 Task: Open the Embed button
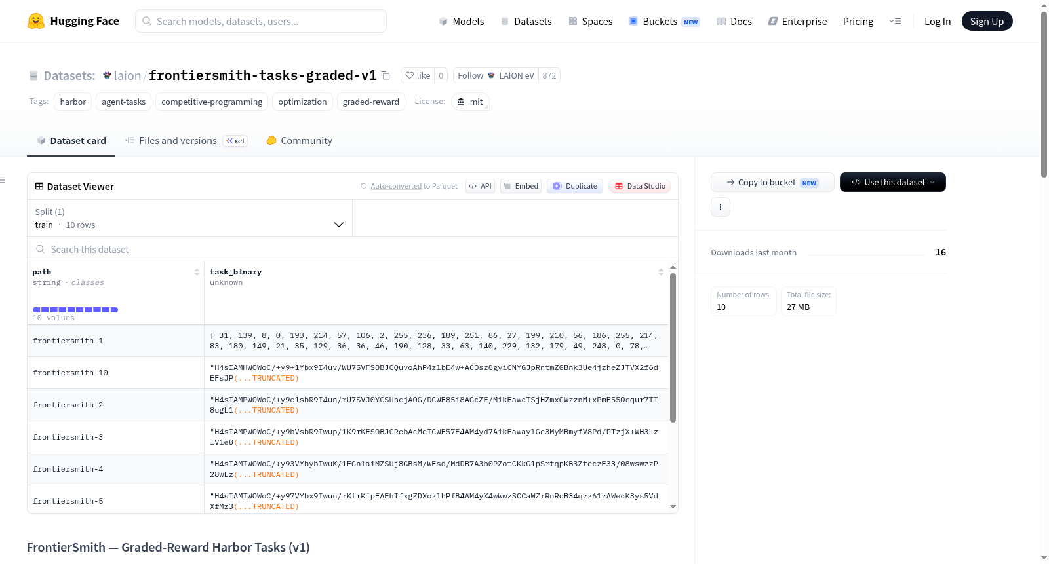(521, 186)
